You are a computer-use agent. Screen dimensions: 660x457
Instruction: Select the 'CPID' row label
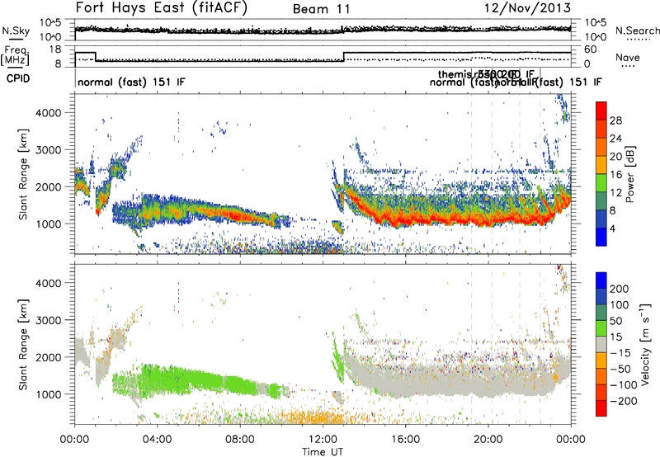point(18,78)
